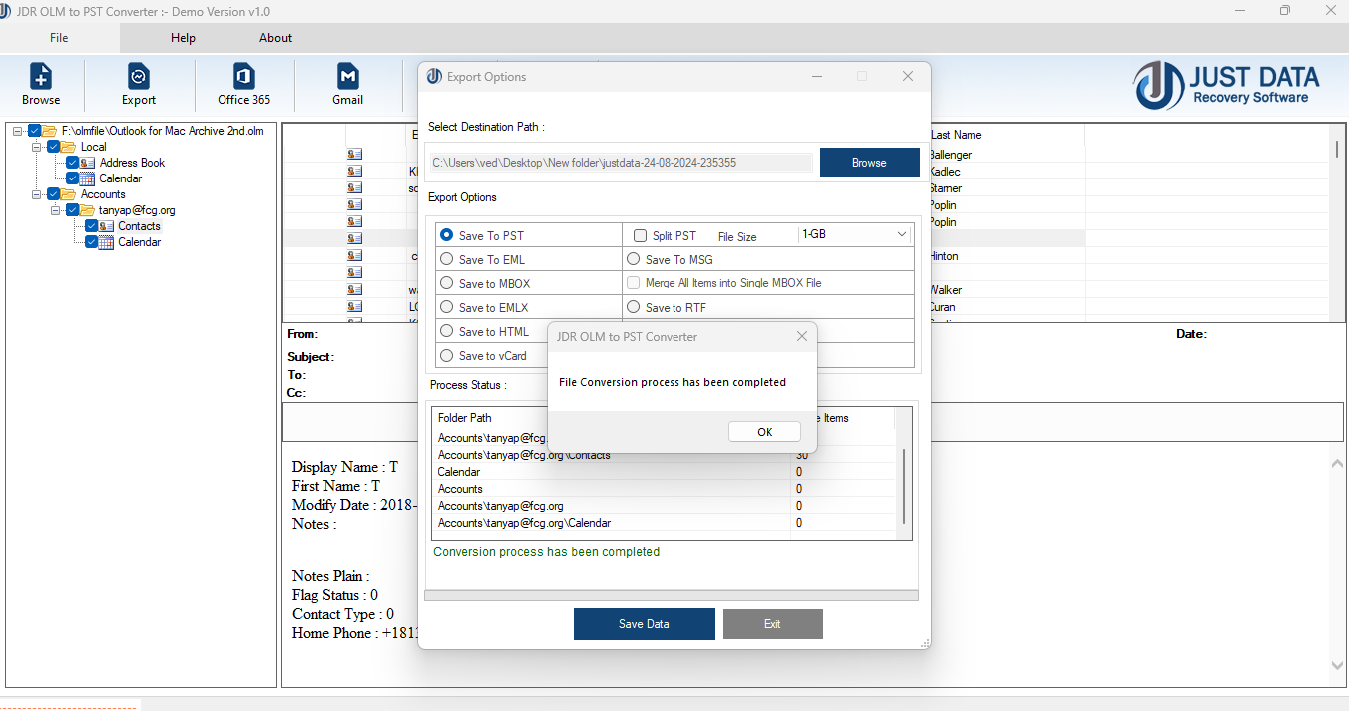Collapse the tanyap@fcg.org tree node
Viewport: 1349px width, 711px height.
(56, 210)
